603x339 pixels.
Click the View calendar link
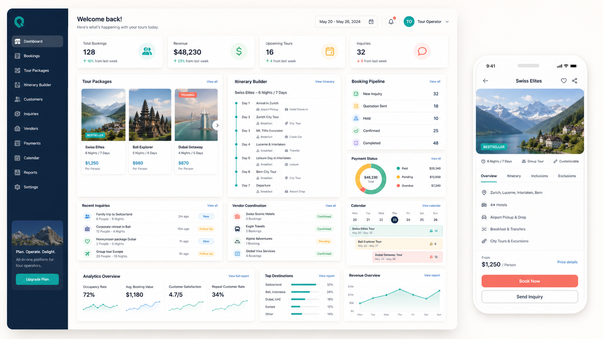[431, 206]
